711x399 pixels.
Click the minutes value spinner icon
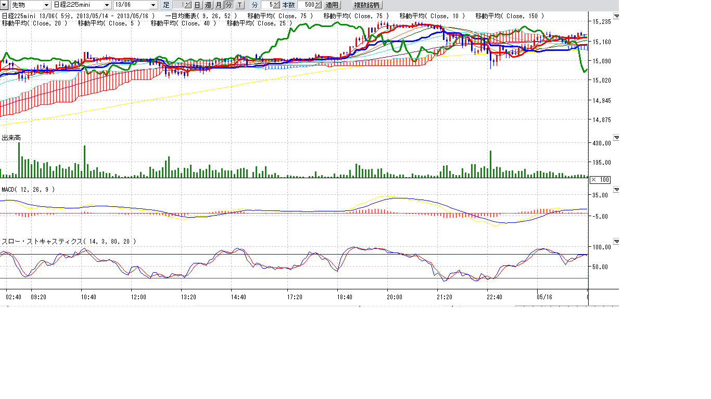pos(277,5)
